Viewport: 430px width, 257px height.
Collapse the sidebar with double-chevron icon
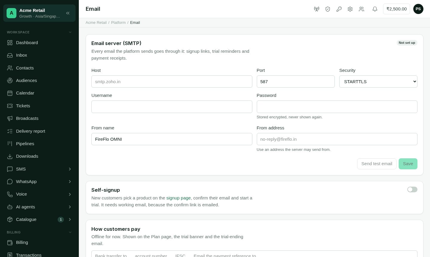[68, 13]
